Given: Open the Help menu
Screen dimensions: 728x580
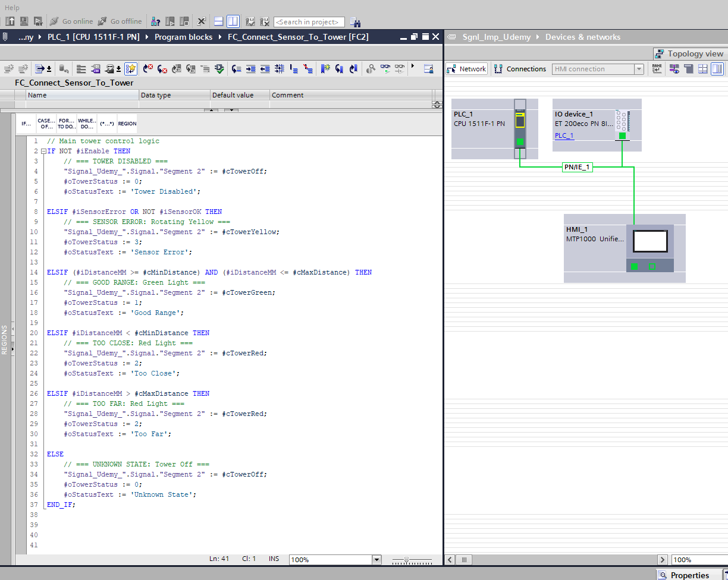Looking at the screenshot, I should 12,8.
